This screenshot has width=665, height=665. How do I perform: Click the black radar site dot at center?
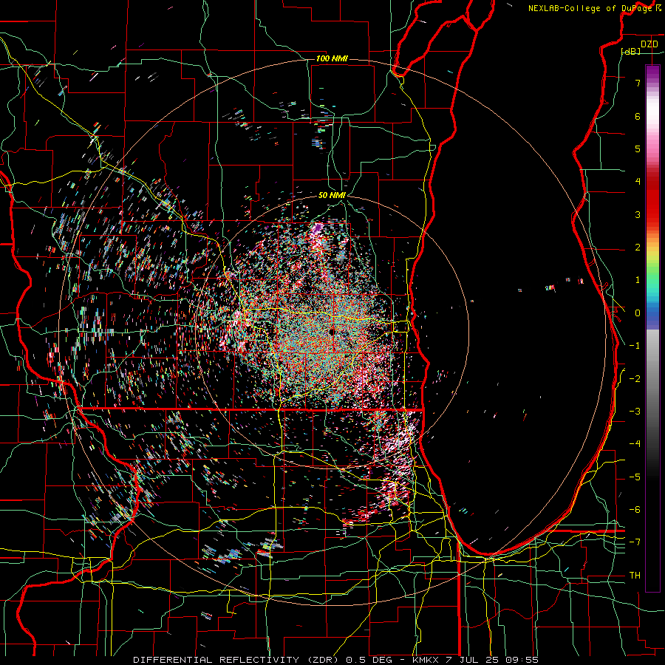[332, 332]
